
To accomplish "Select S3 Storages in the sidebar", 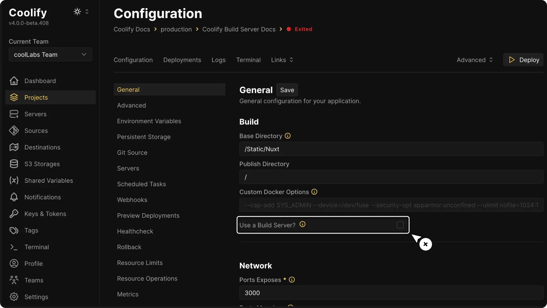I will click(x=41, y=164).
